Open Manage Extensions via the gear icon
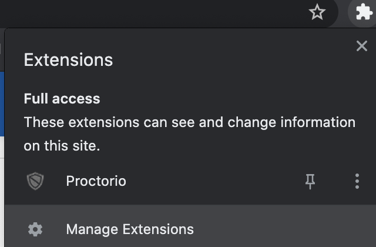Viewport: 376px width, 247px height. 35,229
